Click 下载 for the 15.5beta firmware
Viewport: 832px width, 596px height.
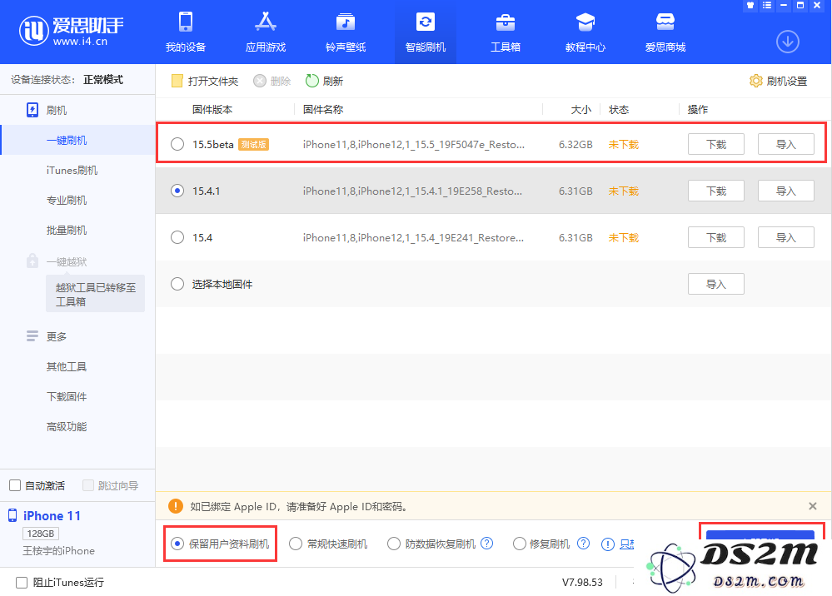(x=715, y=144)
